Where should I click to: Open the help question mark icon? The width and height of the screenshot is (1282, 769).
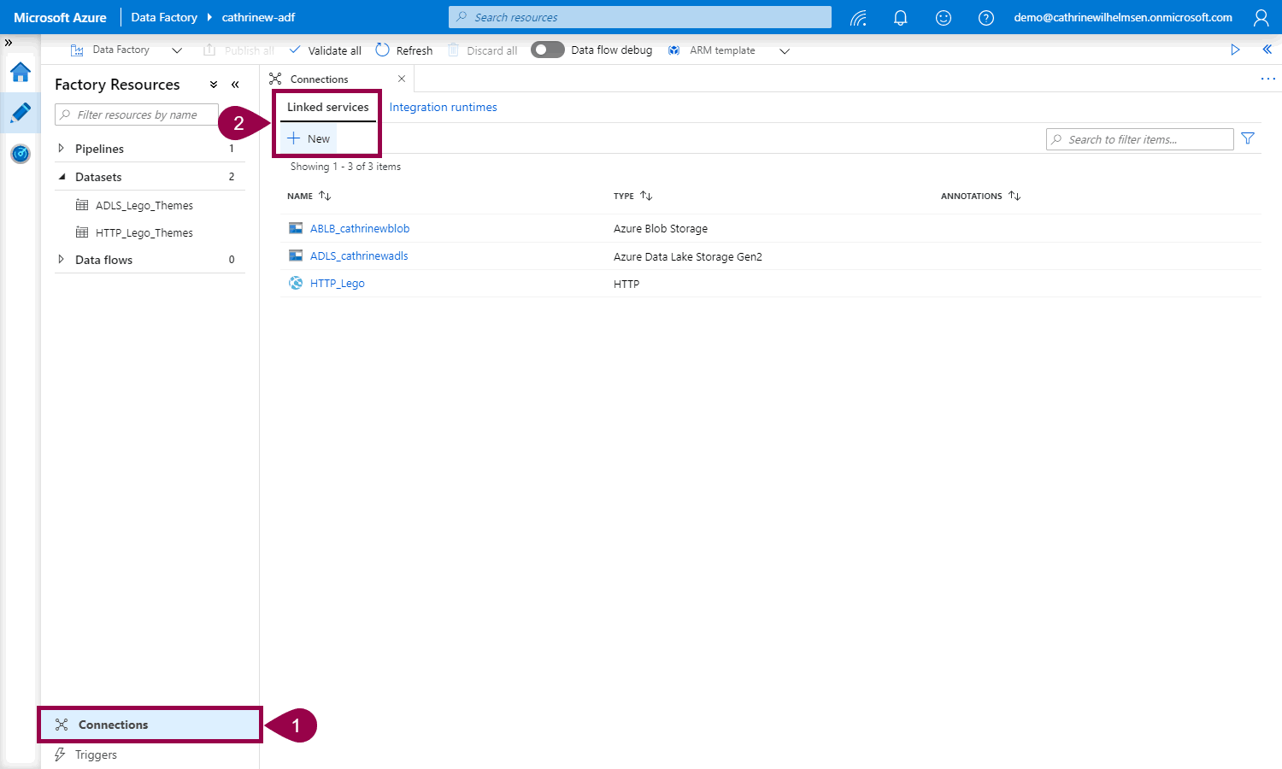pos(985,18)
